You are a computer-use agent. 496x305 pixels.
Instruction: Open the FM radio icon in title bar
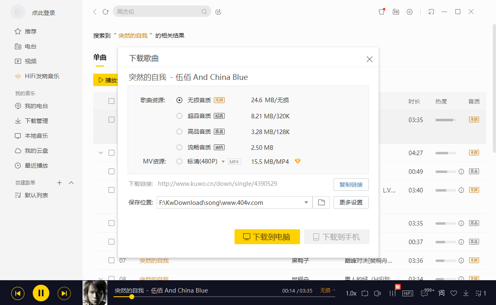point(396,12)
